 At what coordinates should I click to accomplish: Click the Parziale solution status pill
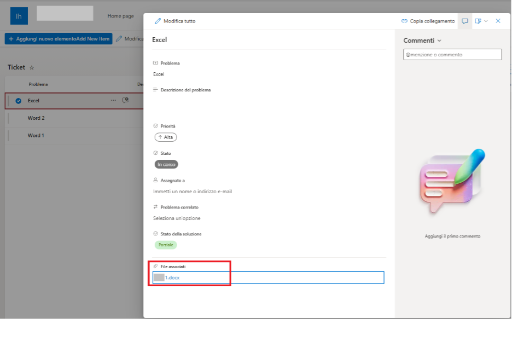click(166, 245)
